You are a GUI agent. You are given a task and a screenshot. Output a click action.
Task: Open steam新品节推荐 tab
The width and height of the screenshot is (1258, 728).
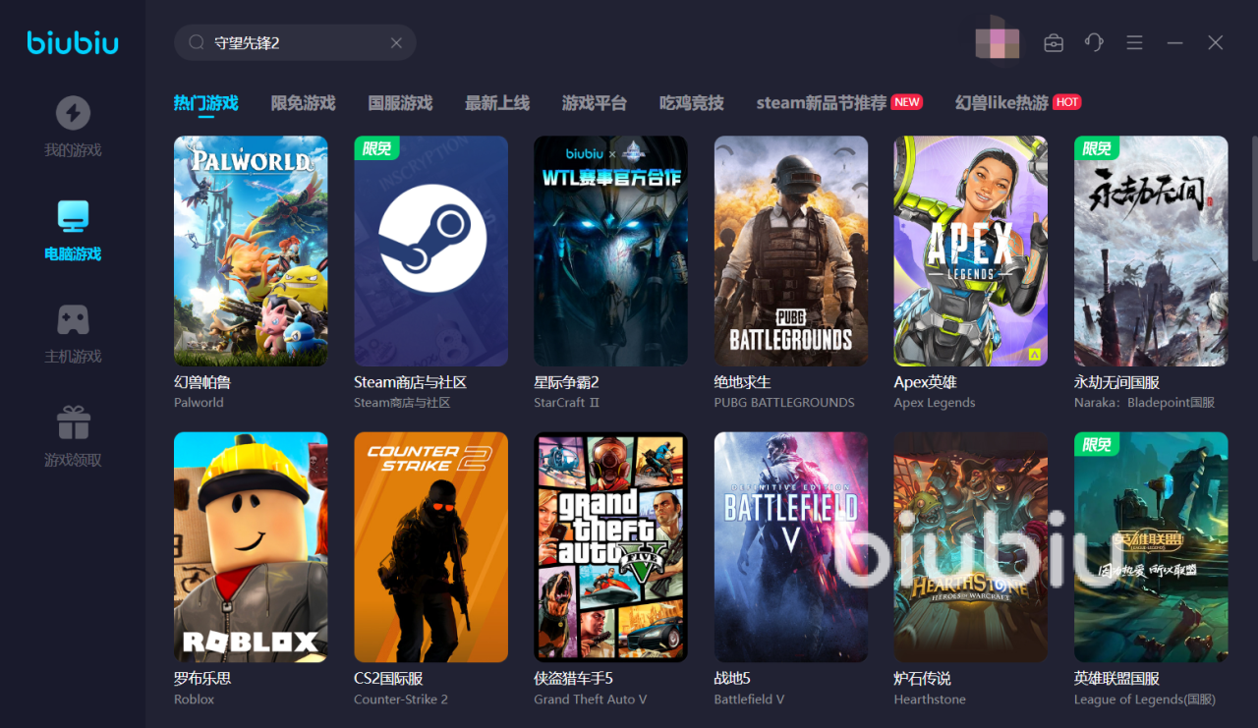click(821, 103)
